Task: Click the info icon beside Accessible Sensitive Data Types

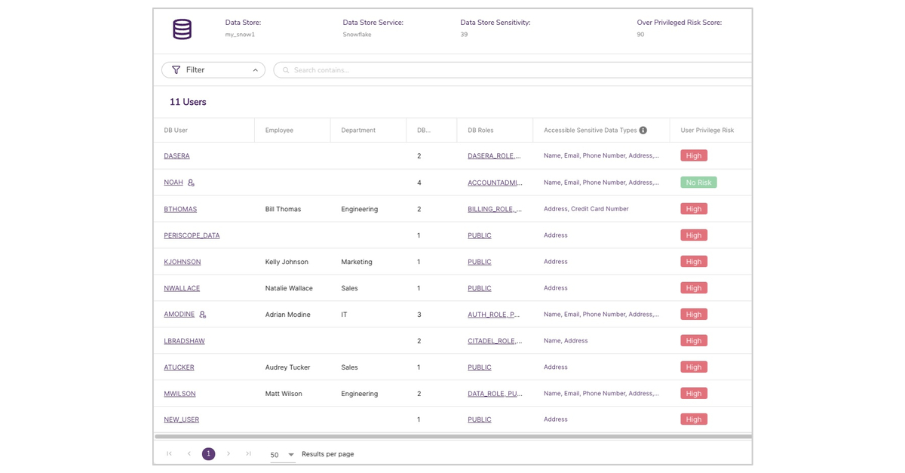Action: point(643,131)
